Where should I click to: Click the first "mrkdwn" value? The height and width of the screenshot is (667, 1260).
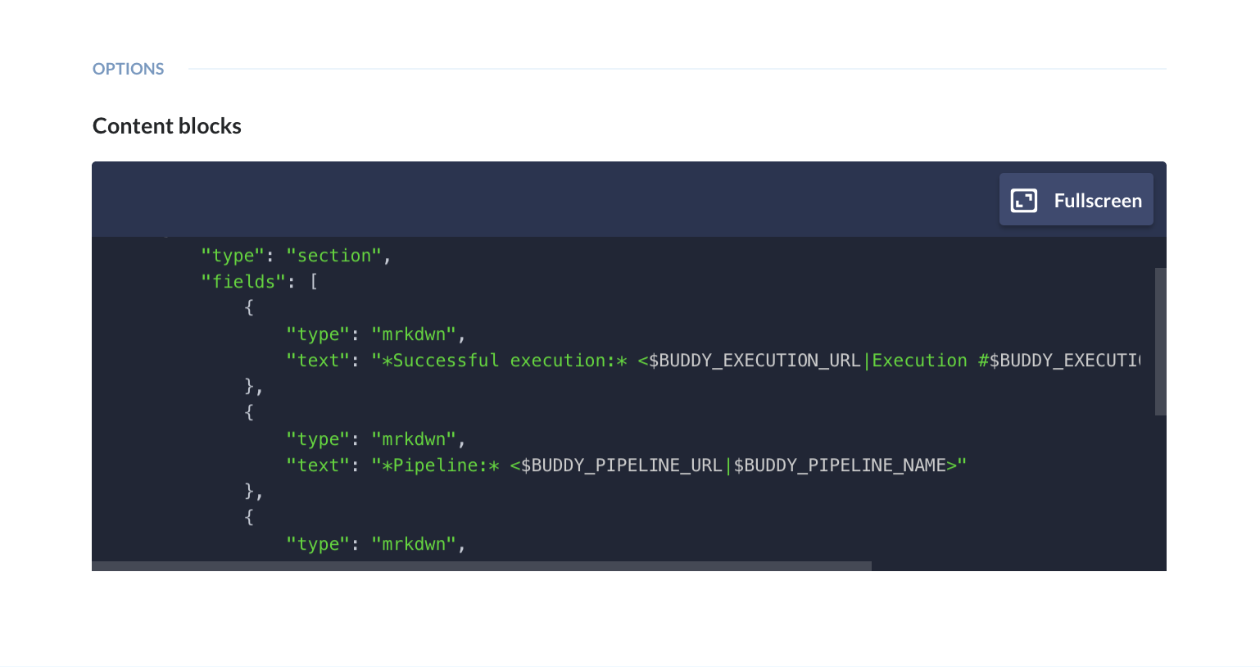point(414,334)
